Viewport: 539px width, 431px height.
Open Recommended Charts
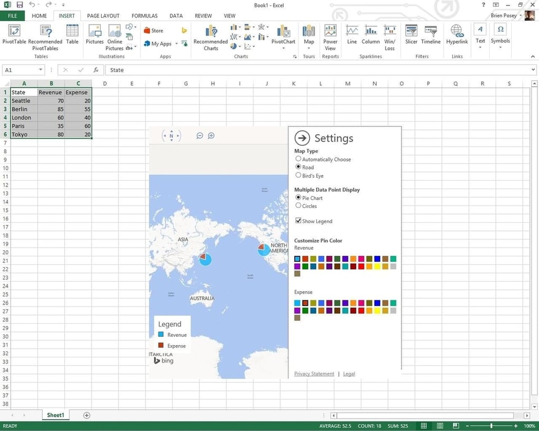point(211,37)
